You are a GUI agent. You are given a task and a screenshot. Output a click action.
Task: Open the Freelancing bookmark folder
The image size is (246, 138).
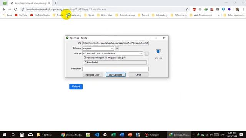pyautogui.click(x=74, y=15)
